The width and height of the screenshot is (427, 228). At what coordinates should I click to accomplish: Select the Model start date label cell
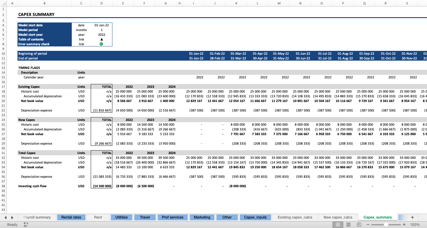[x=44, y=25]
